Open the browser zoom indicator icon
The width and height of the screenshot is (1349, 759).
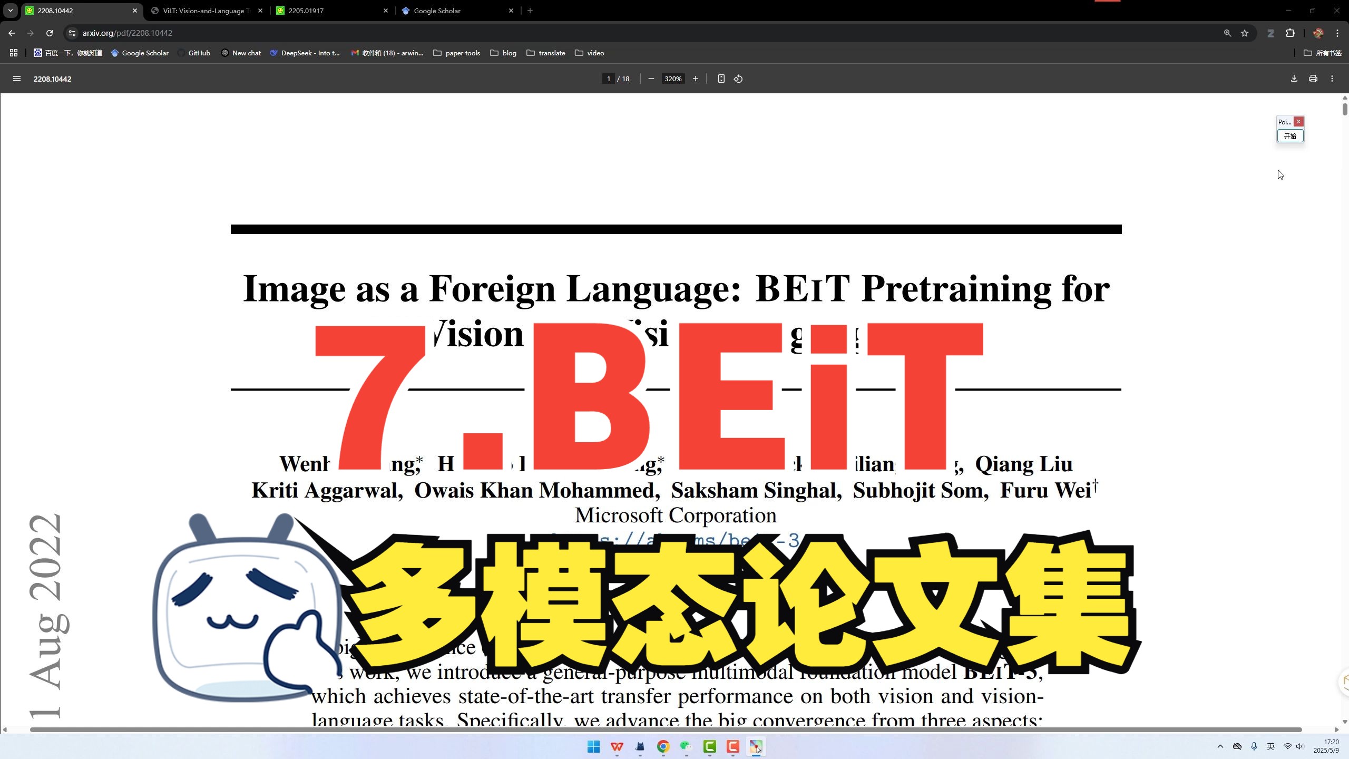pos(1227,33)
